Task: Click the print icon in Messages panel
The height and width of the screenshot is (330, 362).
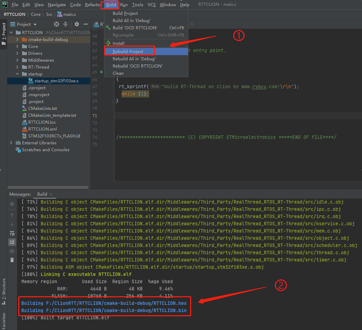Action: pyautogui.click(x=12, y=251)
